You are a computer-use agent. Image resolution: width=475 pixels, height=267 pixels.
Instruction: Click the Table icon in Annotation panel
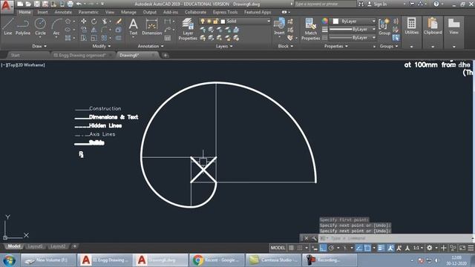click(168, 38)
